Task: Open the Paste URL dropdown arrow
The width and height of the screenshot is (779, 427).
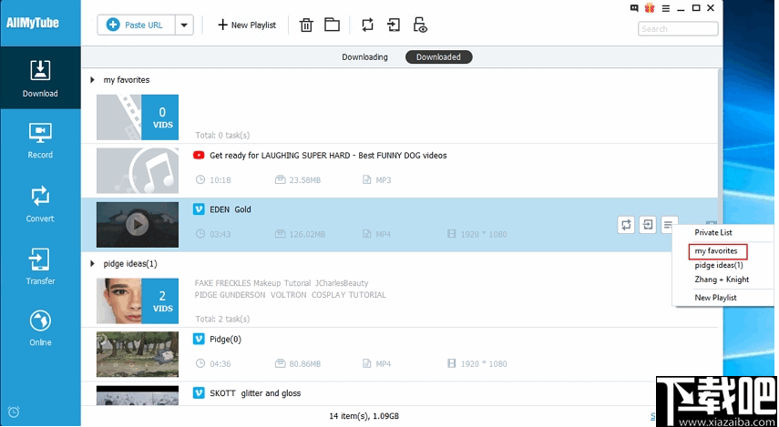Action: click(x=184, y=25)
